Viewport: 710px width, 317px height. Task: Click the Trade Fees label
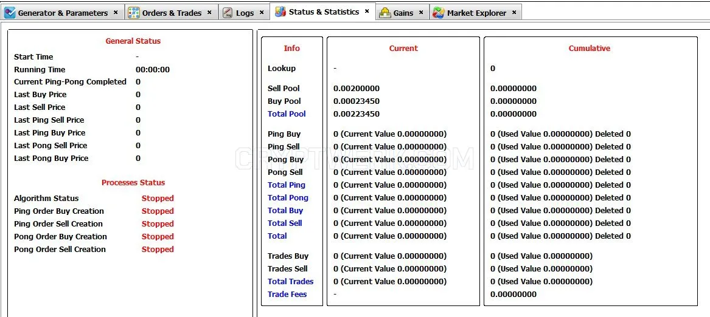[287, 295]
